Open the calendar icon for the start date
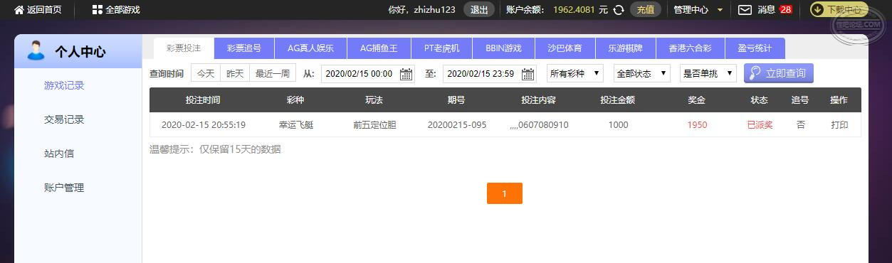The image size is (892, 263). (406, 74)
